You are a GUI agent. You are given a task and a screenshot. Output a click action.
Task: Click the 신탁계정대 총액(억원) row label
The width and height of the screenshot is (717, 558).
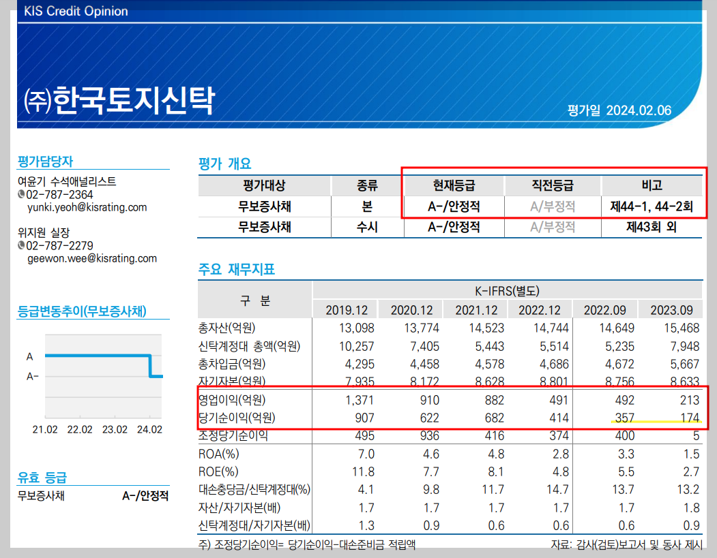tap(249, 346)
